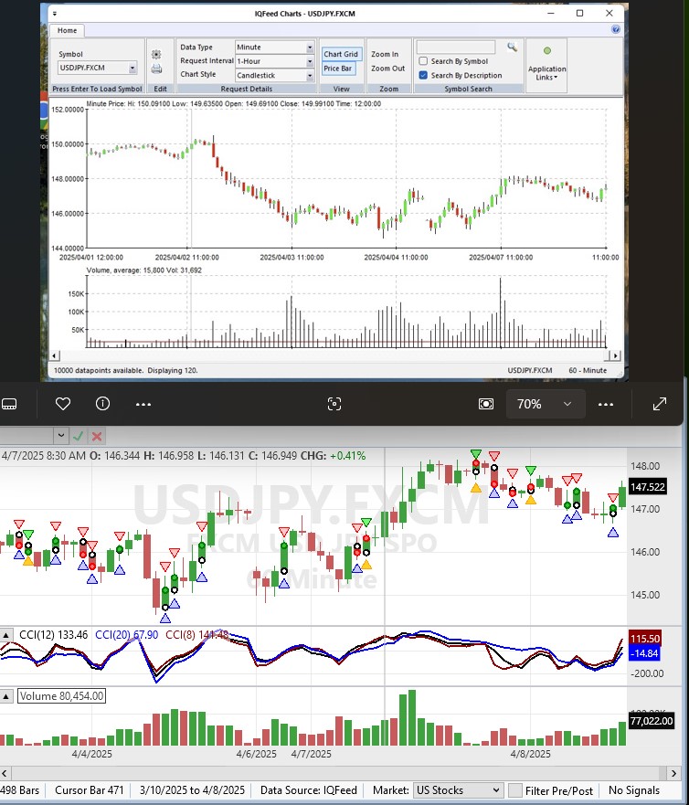Click the CCI(8) label in indicator pane
This screenshot has height=805, width=689.
(x=196, y=635)
